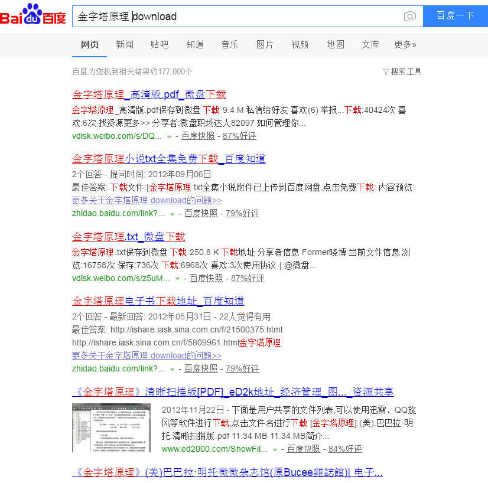Click the www.ed2000.com/ShowFil... URL
The width and height of the screenshot is (488, 483).
click(214, 449)
